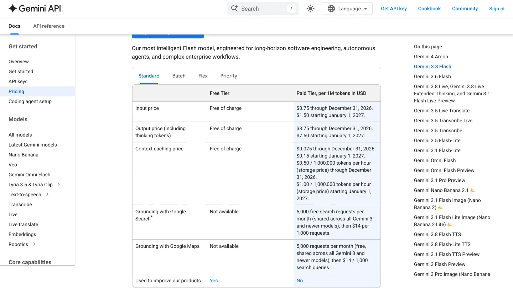
Task: Click the No link in Paid Tier column
Action: pos(300,281)
